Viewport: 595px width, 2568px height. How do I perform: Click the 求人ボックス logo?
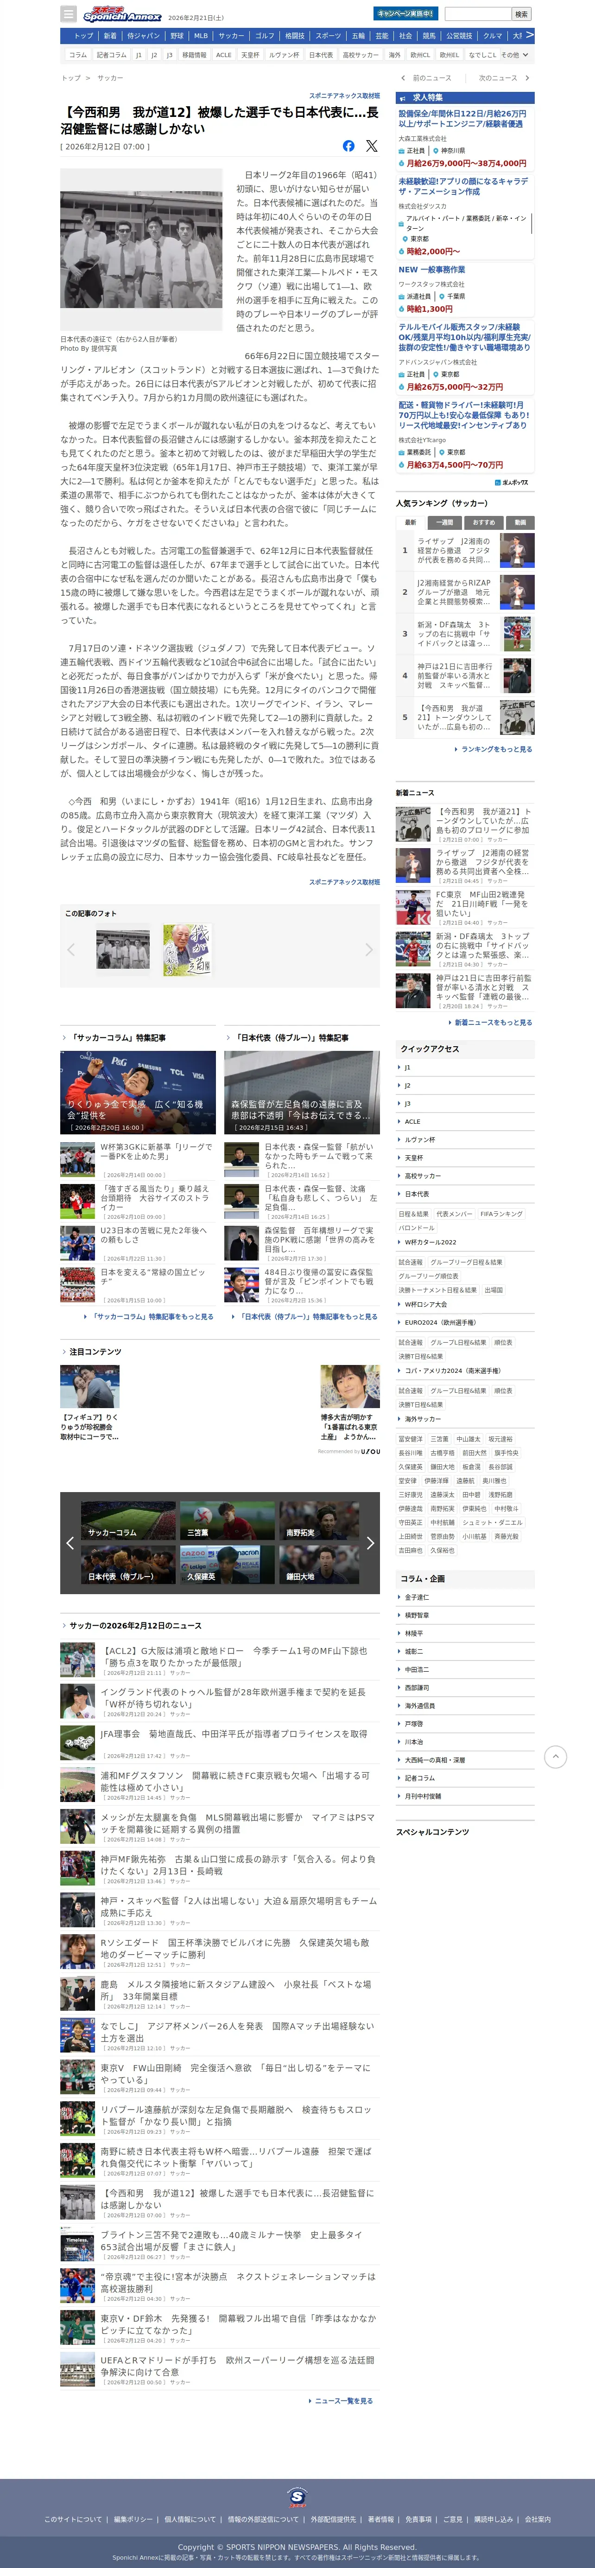tap(512, 483)
